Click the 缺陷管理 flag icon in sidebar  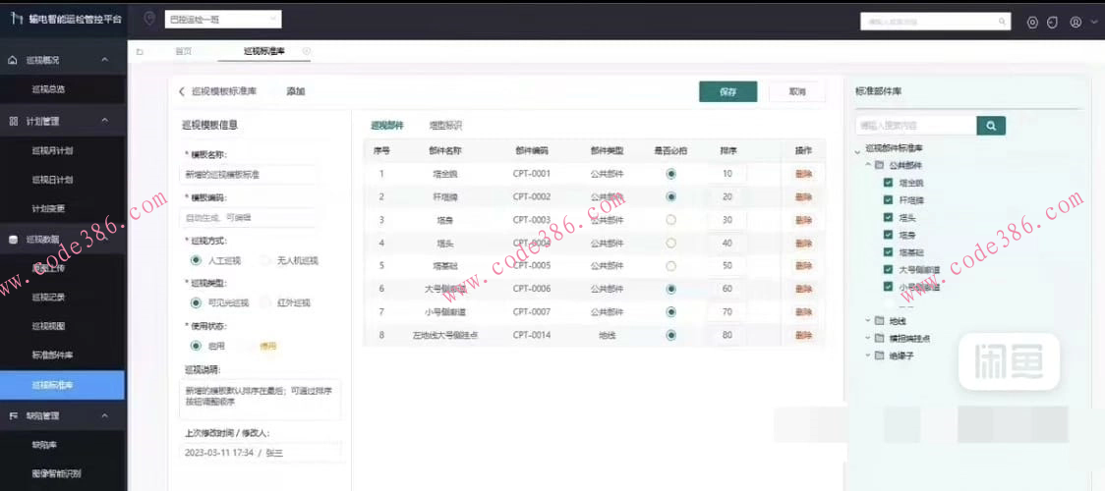coord(13,416)
